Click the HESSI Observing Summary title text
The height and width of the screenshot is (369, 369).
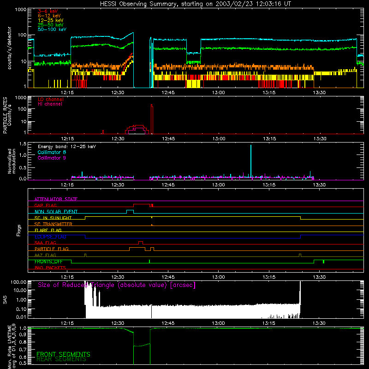point(196,4)
